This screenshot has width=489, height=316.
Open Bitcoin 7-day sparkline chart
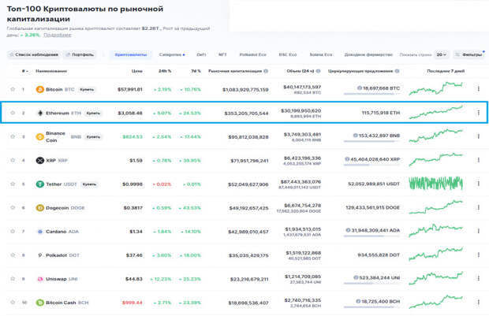[x=435, y=88]
